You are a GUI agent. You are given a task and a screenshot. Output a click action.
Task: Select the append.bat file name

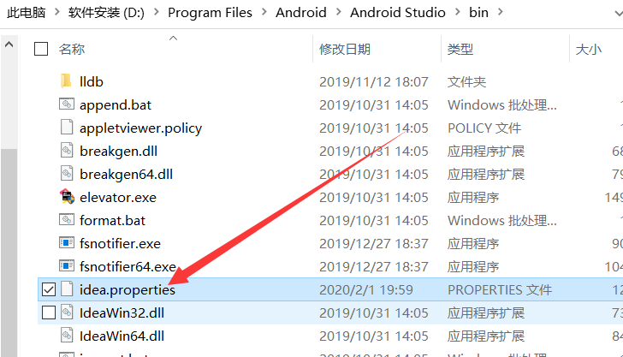pyautogui.click(x=116, y=105)
